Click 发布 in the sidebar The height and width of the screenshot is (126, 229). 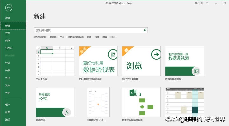pos(8,85)
